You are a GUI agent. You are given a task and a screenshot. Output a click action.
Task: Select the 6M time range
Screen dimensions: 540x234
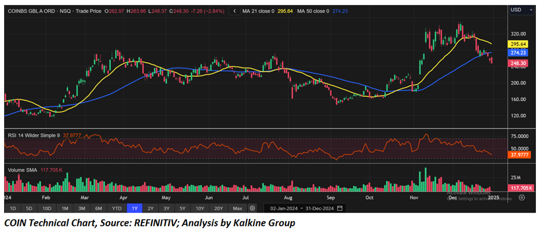pos(99,208)
